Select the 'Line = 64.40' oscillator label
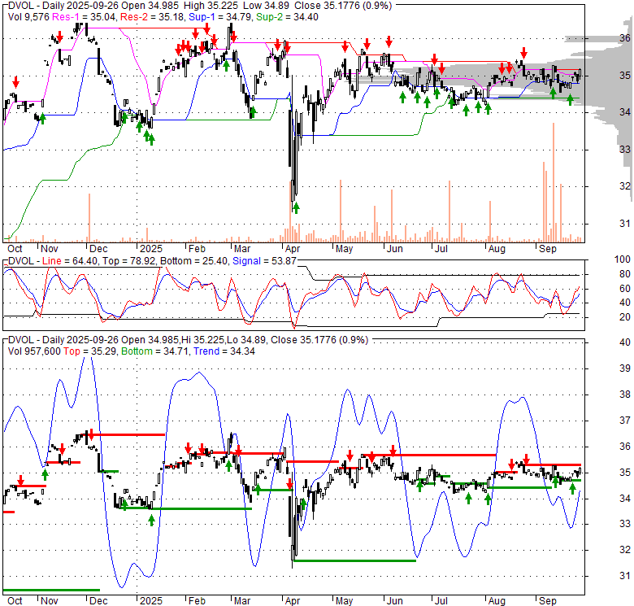 point(70,261)
